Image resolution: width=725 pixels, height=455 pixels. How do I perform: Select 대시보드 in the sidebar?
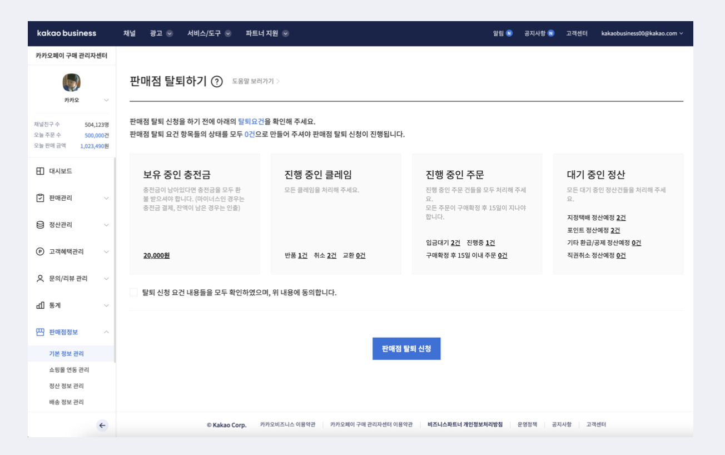point(61,171)
